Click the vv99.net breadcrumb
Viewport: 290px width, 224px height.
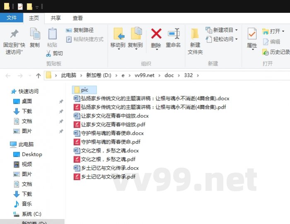[145, 75]
